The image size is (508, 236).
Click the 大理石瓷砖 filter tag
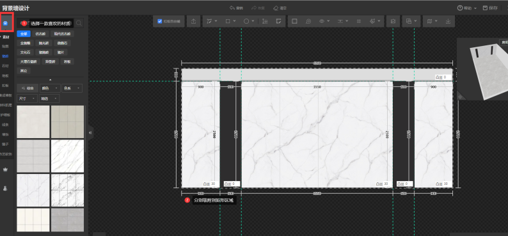pyautogui.click(x=29, y=61)
